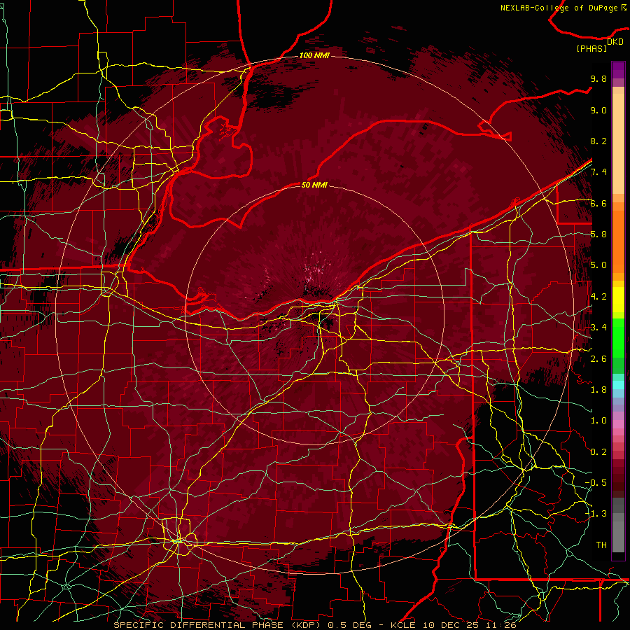Click the purple band at the scale top

click(618, 71)
